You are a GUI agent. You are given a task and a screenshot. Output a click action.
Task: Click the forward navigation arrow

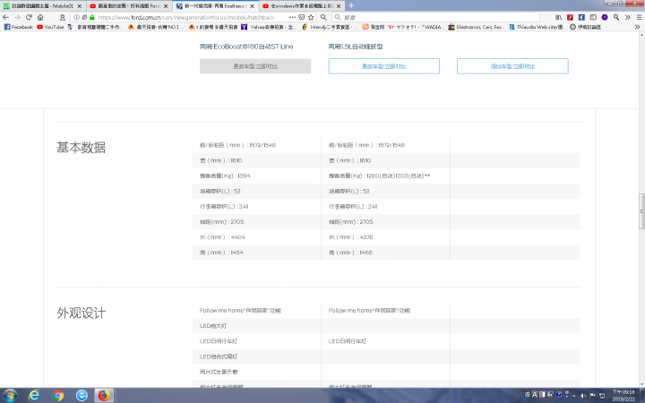[x=17, y=17]
